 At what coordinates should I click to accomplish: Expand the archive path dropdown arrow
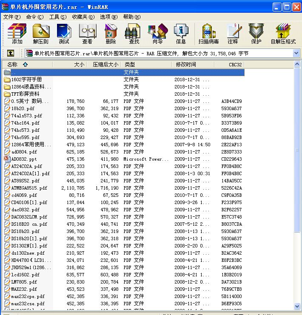[x=296, y=53]
